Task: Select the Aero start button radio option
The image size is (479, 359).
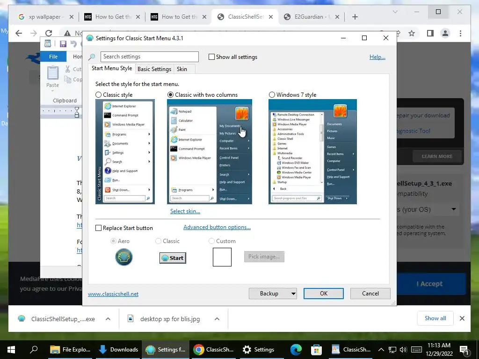Action: (113, 241)
